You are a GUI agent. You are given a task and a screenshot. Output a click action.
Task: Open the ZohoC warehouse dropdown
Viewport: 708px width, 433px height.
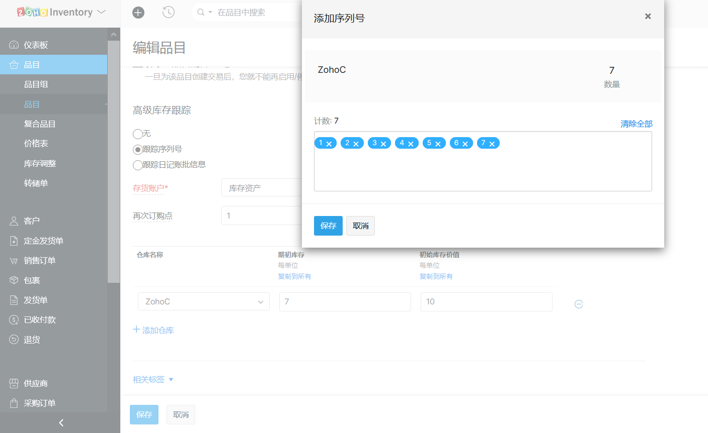pyautogui.click(x=203, y=302)
